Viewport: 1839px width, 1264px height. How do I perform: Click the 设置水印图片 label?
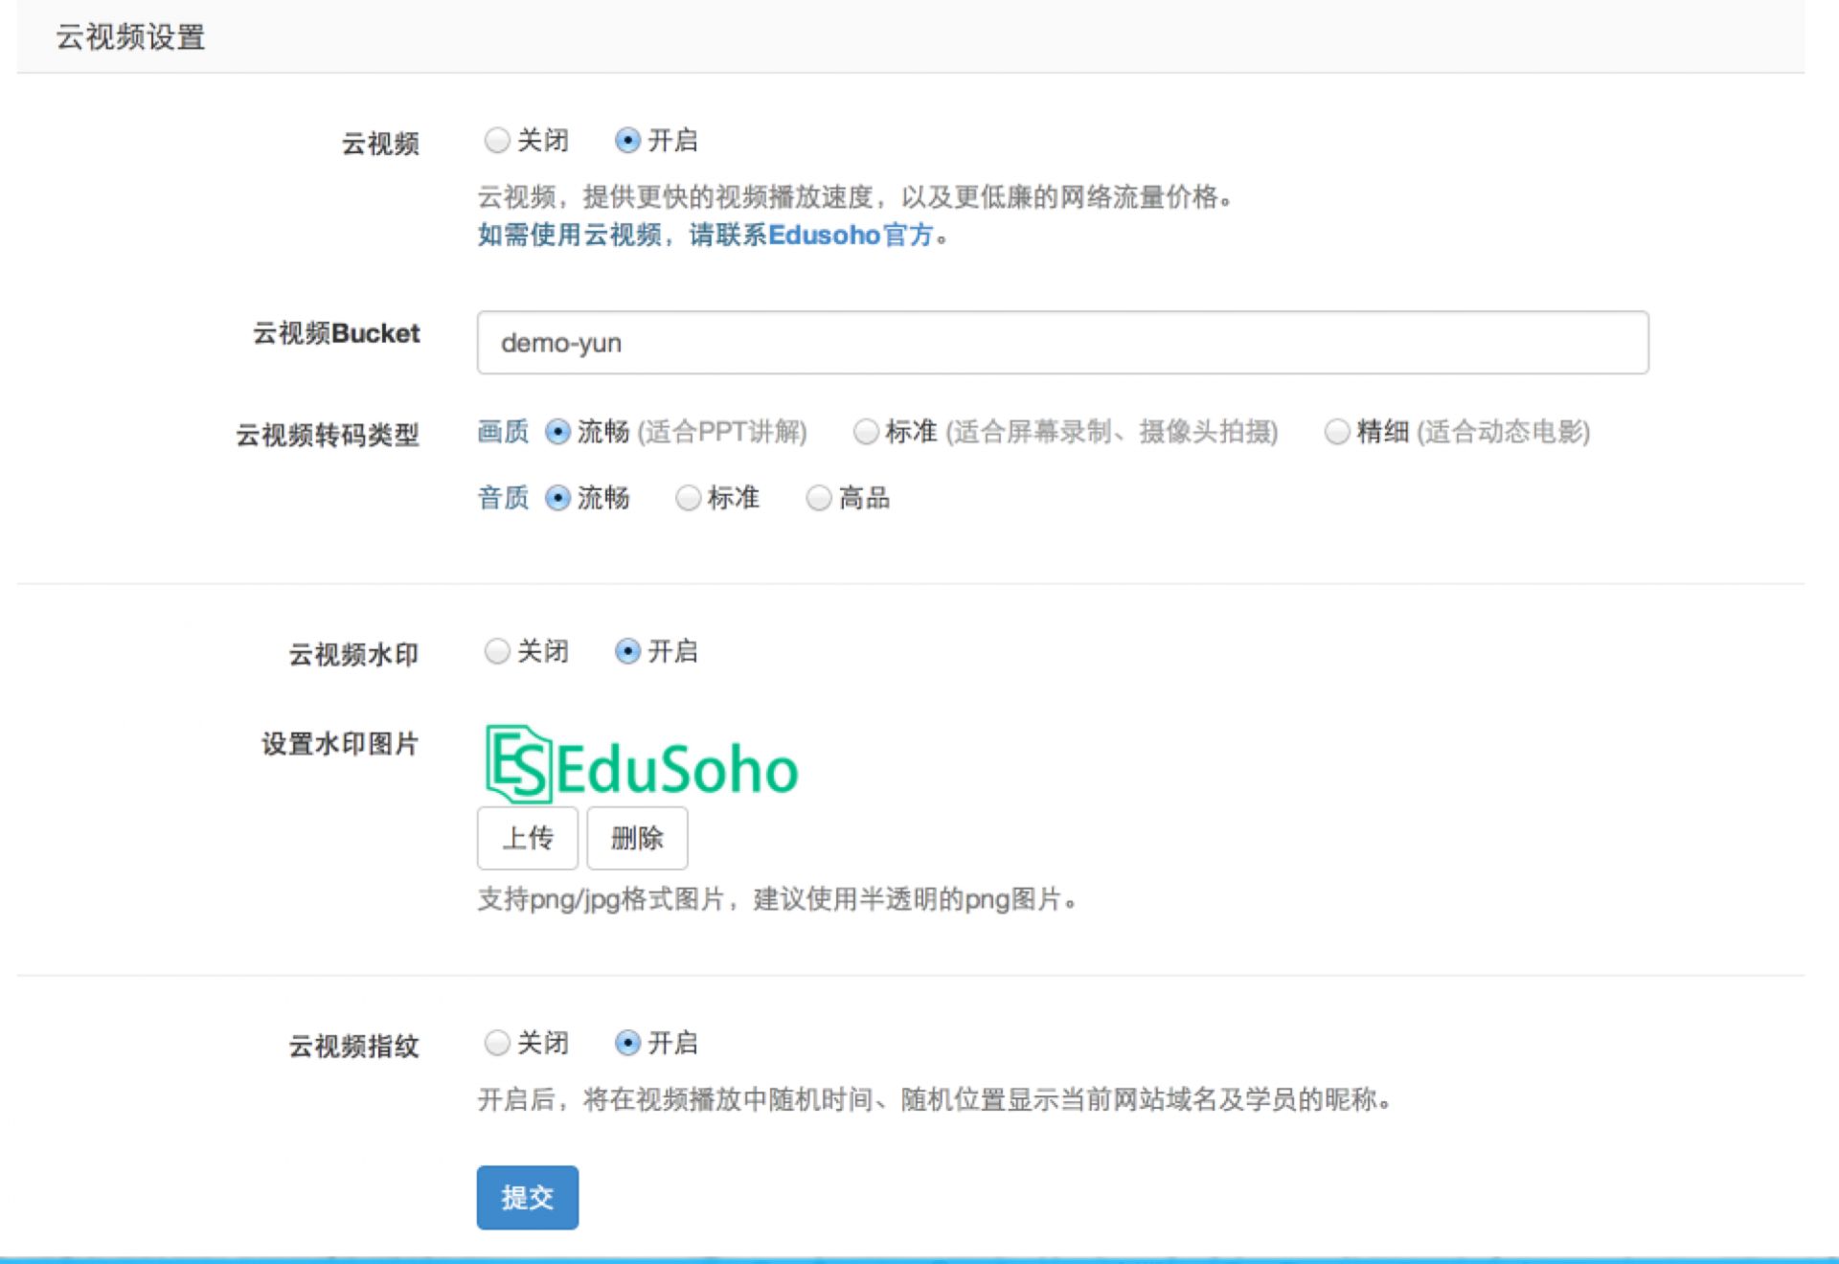point(340,744)
